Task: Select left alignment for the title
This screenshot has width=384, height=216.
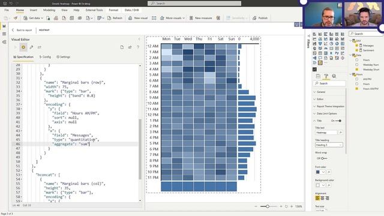Action: click(x=317, y=198)
